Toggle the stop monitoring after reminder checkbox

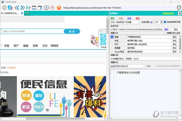tap(165, 33)
